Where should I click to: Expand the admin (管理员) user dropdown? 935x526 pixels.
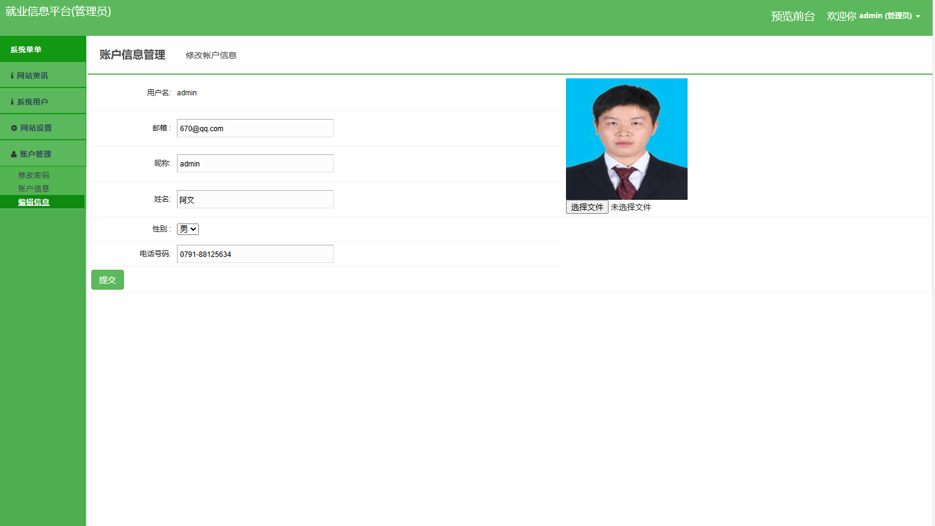pos(874,16)
